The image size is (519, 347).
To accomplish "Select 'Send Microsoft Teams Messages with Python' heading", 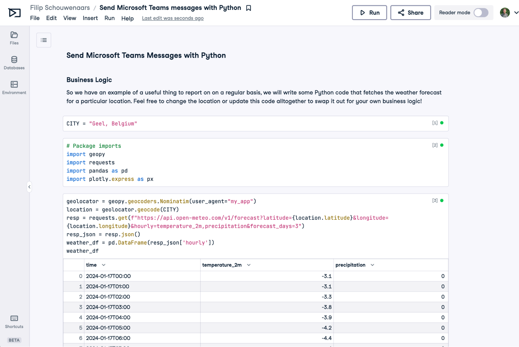I will point(146,55).
